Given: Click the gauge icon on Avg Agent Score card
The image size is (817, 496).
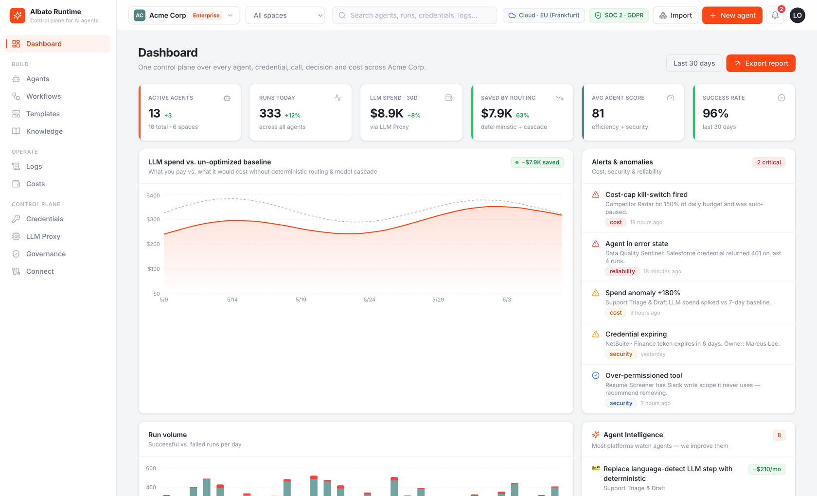Looking at the screenshot, I should click(x=671, y=98).
